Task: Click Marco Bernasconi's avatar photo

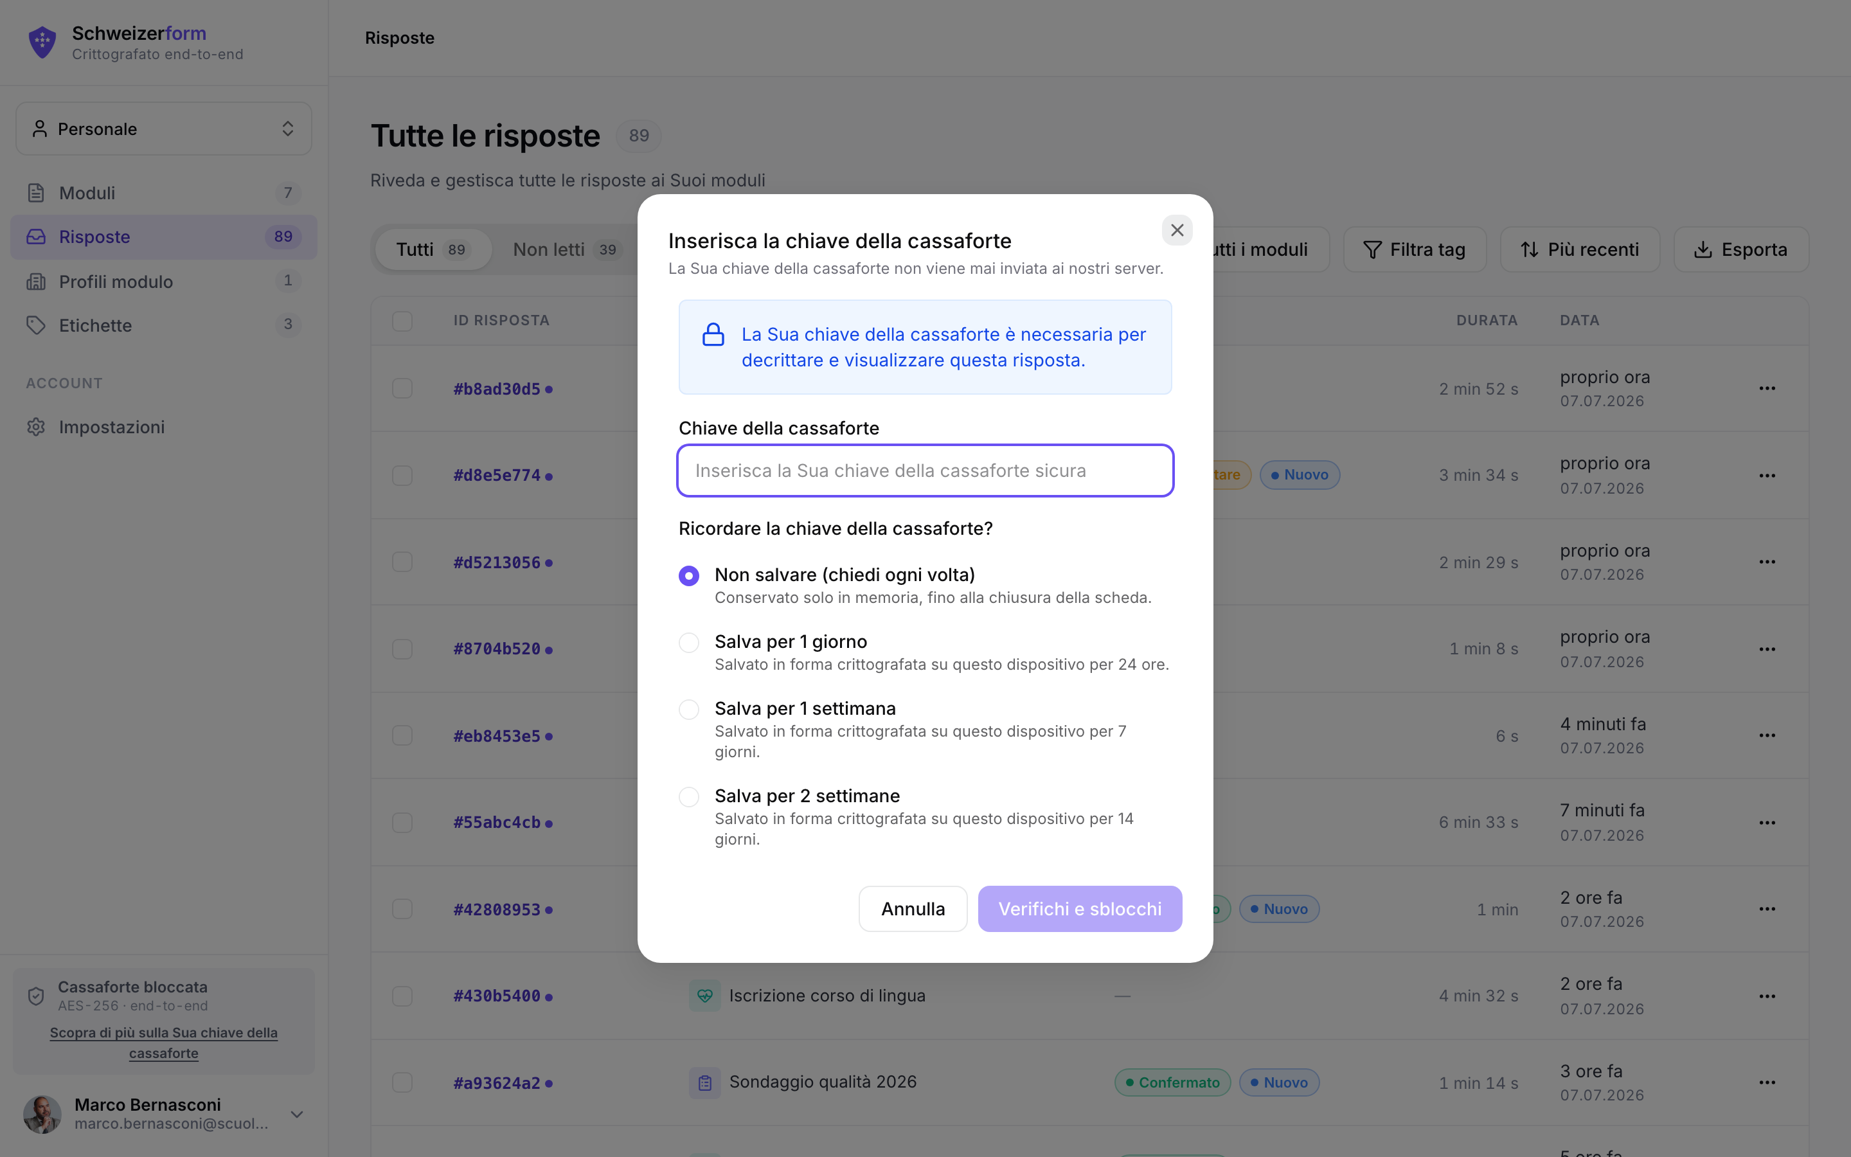Action: (42, 1114)
